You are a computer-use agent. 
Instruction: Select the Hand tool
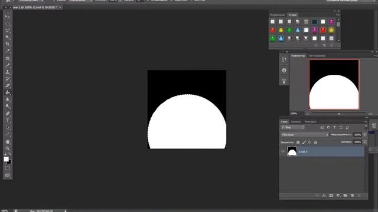click(8, 141)
